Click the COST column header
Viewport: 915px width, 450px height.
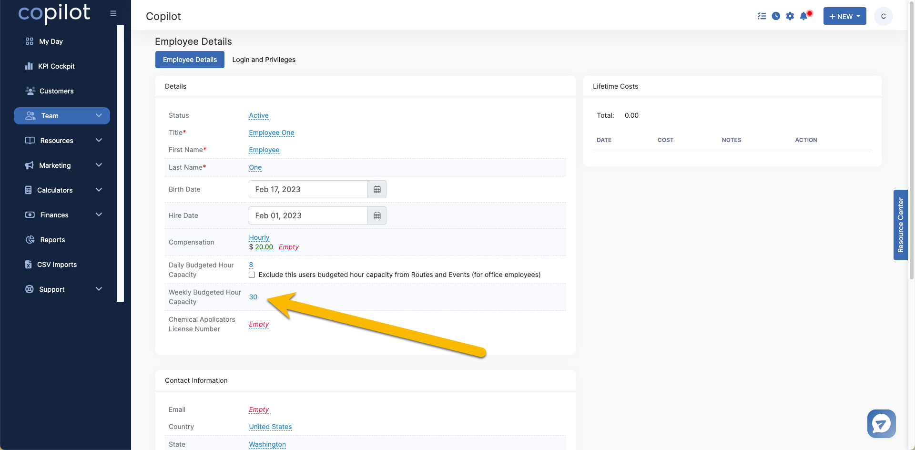click(x=665, y=140)
